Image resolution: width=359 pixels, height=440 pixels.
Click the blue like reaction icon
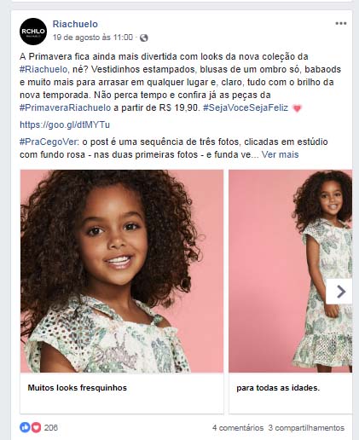pyautogui.click(x=25, y=427)
